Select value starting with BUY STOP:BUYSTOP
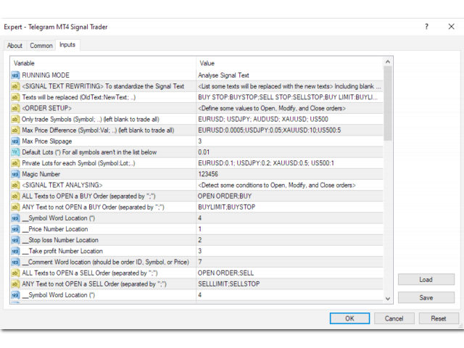The image size is (464, 348). pyautogui.click(x=288, y=97)
